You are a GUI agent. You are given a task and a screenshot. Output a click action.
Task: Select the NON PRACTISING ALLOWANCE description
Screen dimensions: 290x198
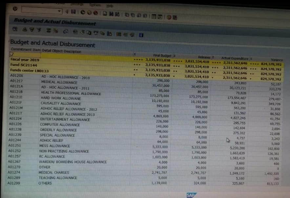pos(64,151)
